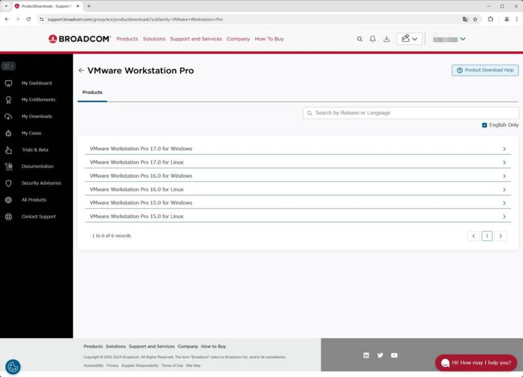This screenshot has height=377, width=523.
Task: View Security Advisories in the sidebar
Action: (41, 183)
